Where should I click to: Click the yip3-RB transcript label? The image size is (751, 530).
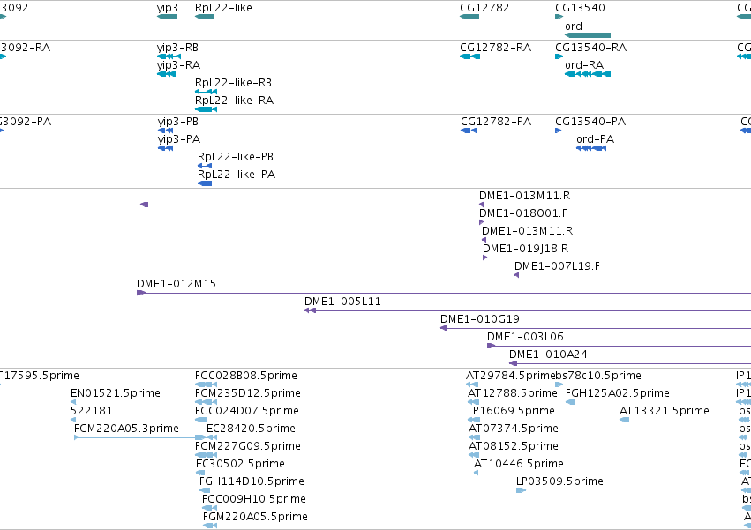pyautogui.click(x=177, y=48)
